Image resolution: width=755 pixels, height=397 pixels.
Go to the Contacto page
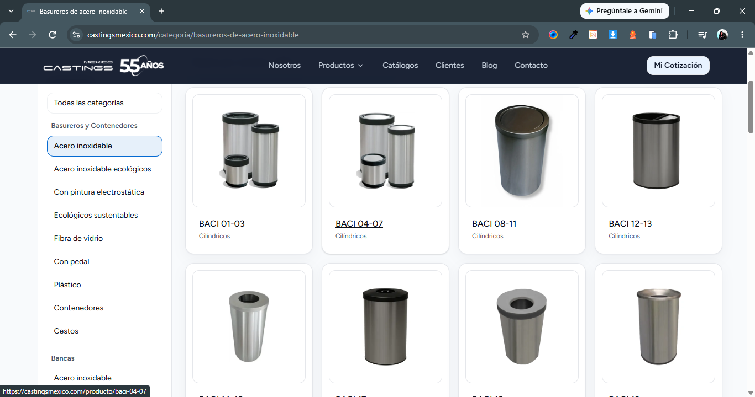tap(531, 65)
